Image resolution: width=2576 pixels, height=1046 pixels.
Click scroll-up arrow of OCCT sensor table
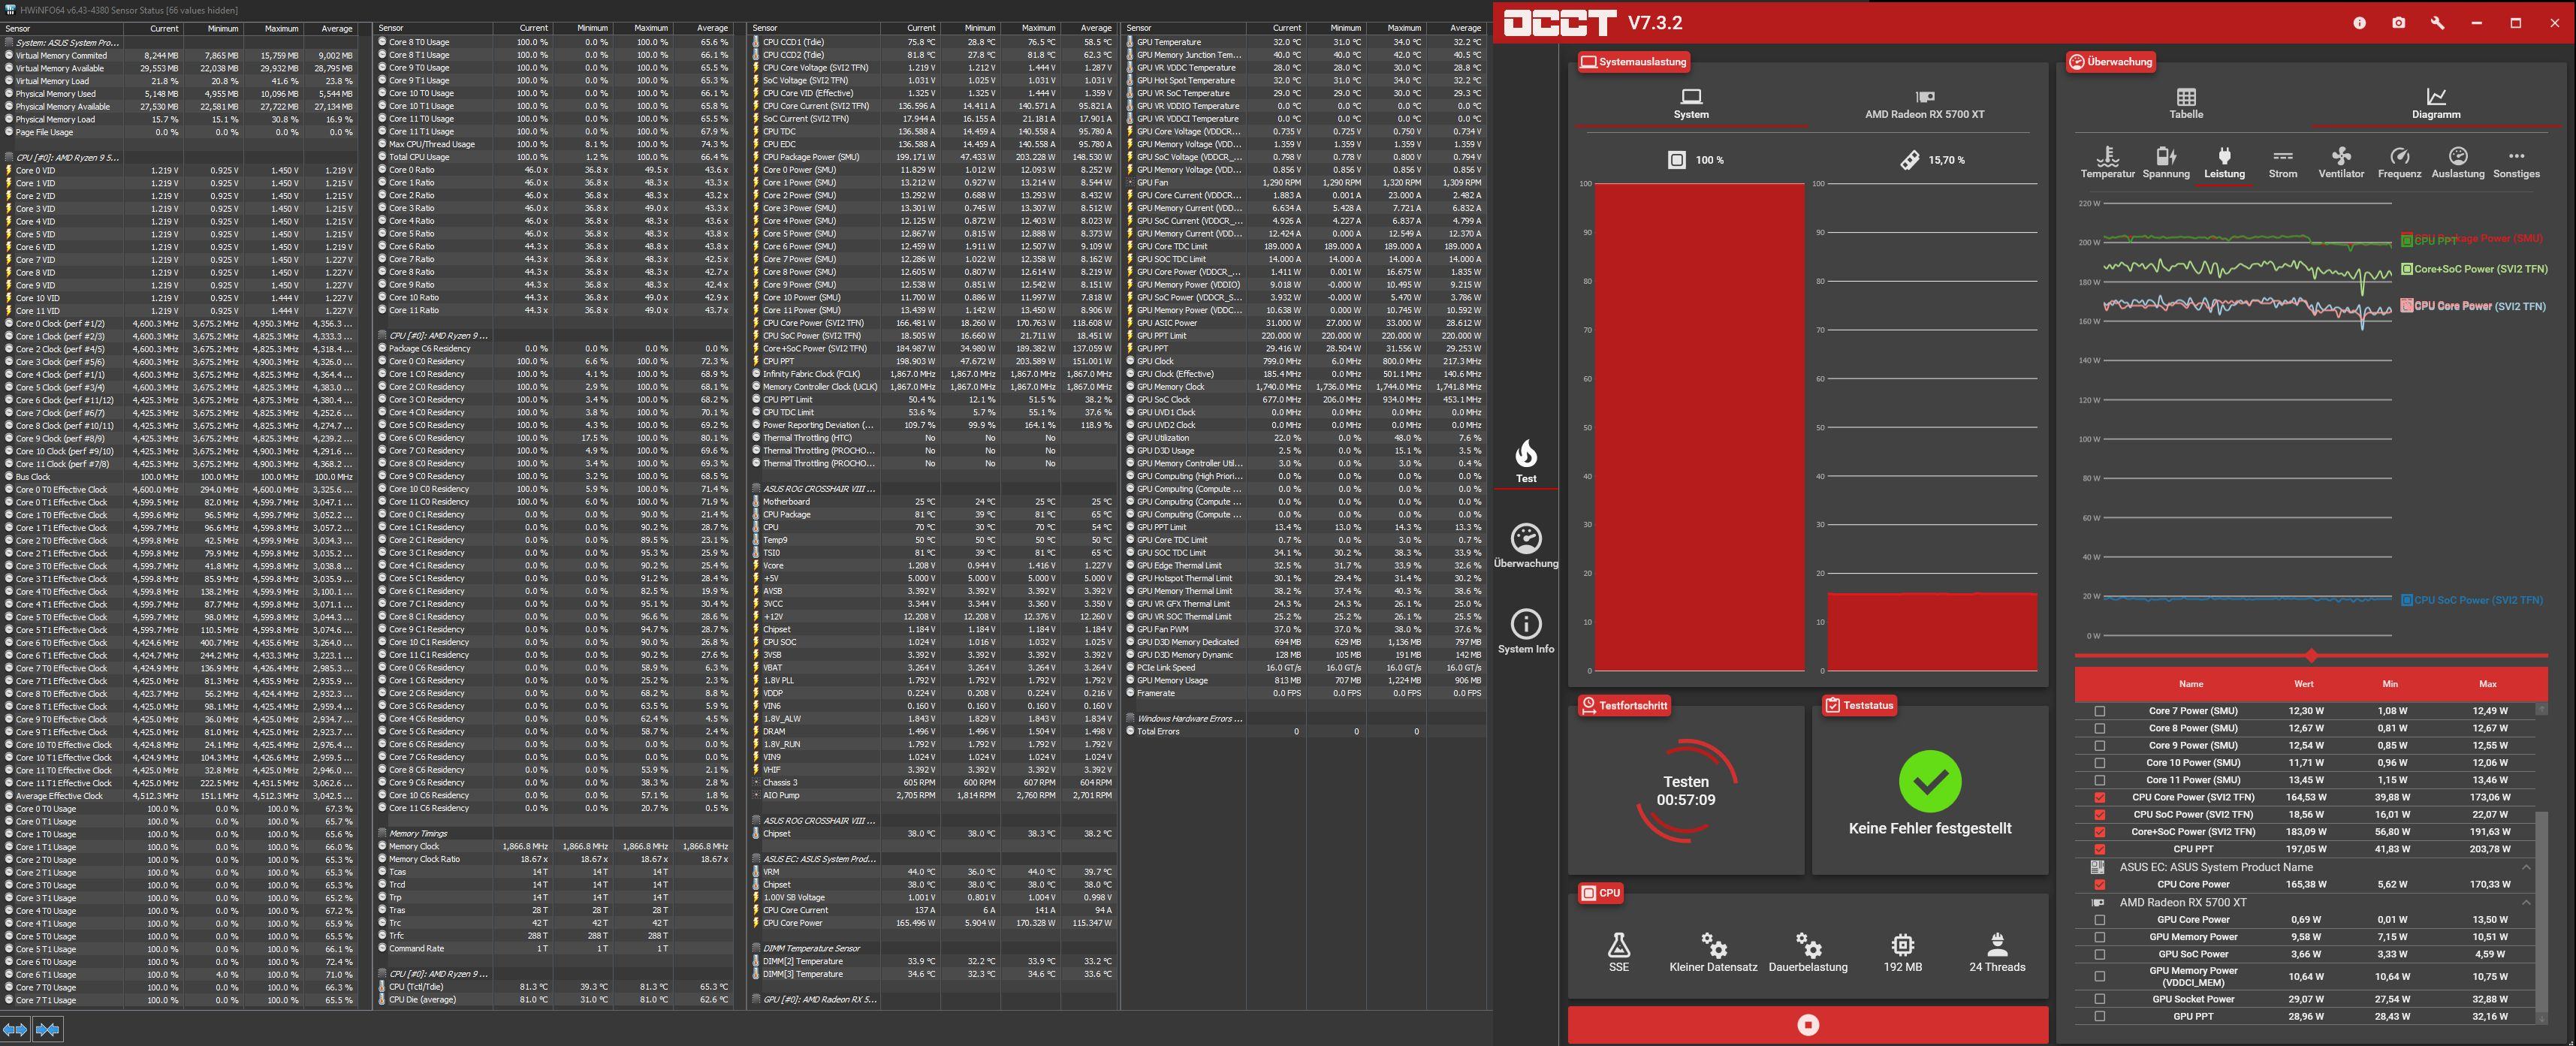click(2541, 709)
